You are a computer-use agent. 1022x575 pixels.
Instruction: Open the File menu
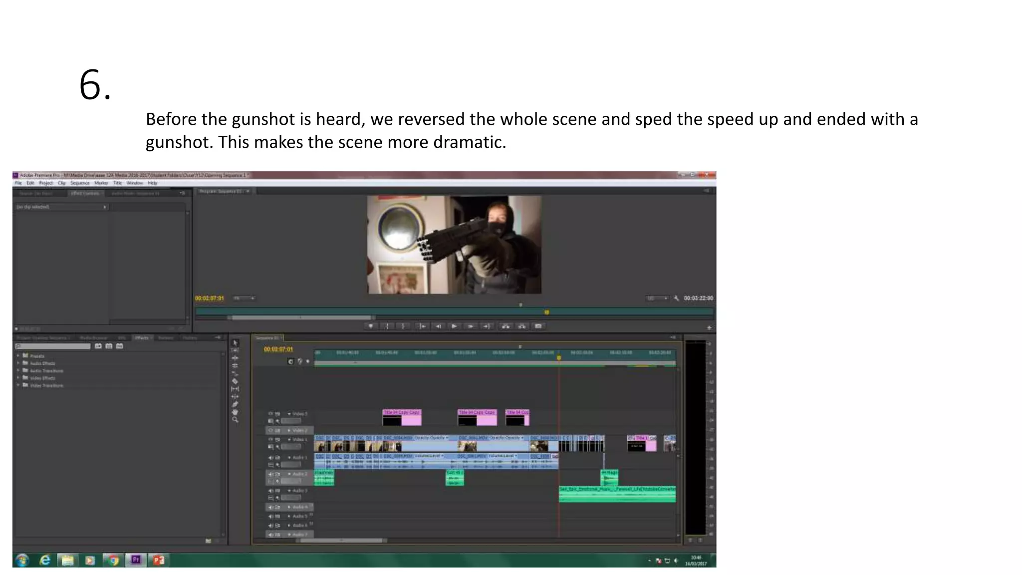tap(18, 183)
